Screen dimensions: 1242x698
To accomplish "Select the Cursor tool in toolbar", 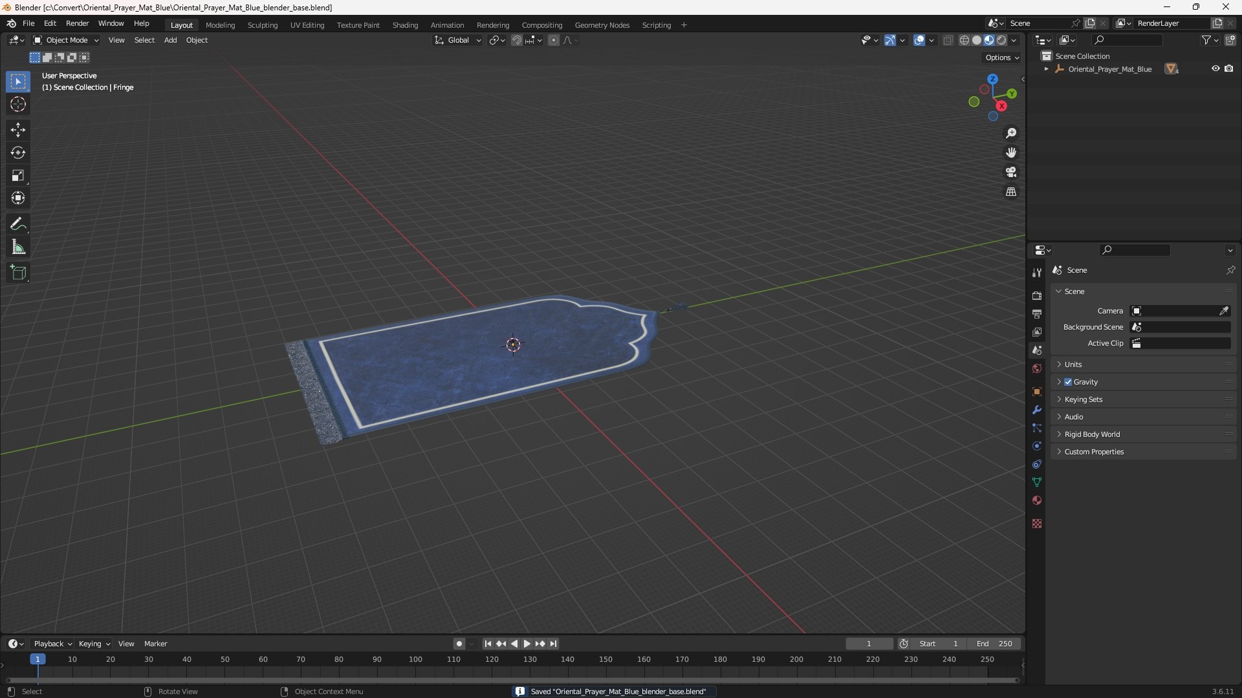I will click(18, 104).
